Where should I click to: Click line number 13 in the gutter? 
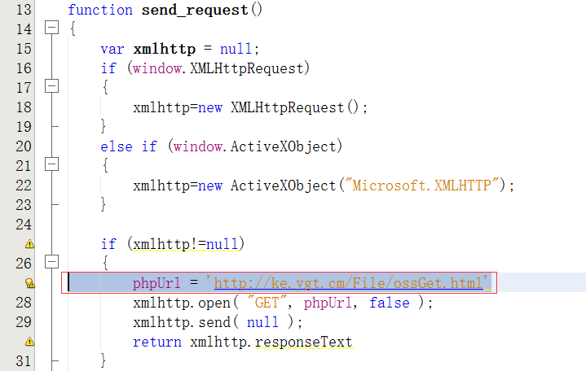click(x=24, y=10)
